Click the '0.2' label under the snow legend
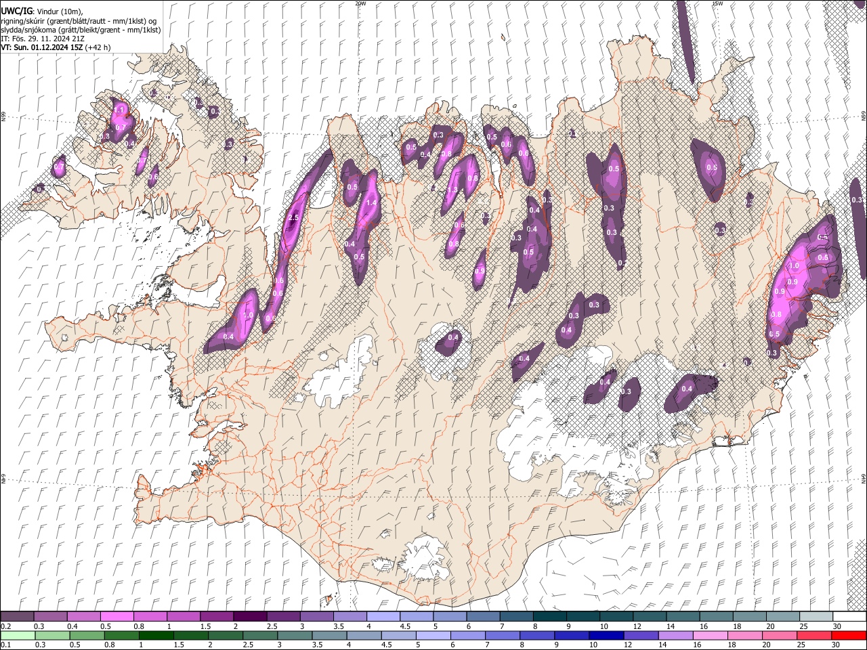Viewport: 867px width, 650px height. 5,626
